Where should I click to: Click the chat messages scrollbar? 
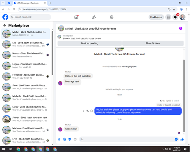pyautogui.click(x=184, y=96)
